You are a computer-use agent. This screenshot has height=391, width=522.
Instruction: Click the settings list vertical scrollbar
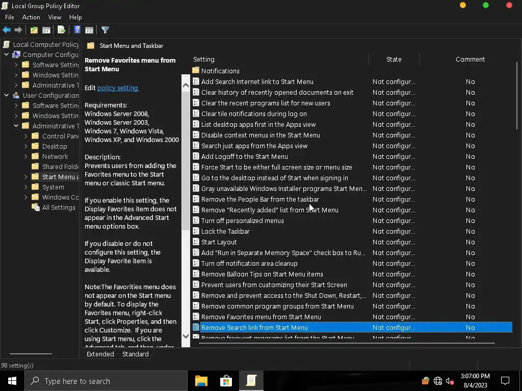517,96
